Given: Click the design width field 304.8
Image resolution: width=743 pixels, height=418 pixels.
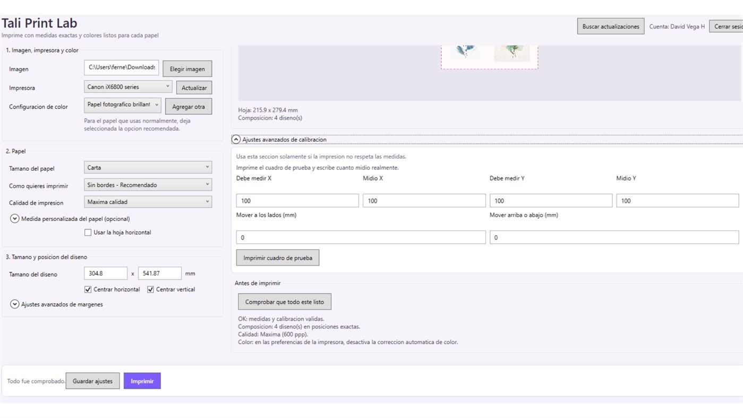Looking at the screenshot, I should 106,274.
